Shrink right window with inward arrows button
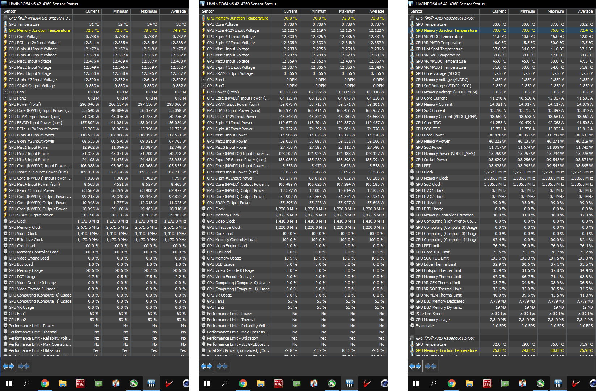 (431, 366)
